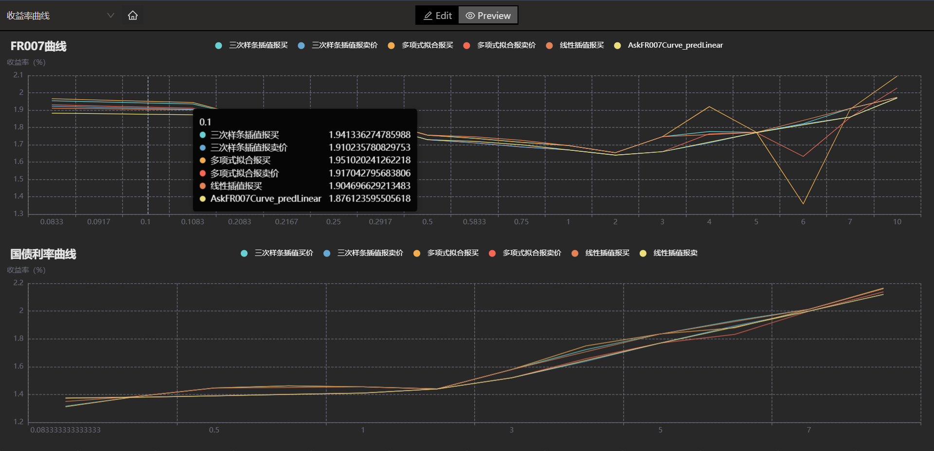Open the 收益率曲线 dropdown
Image resolution: width=934 pixels, height=451 pixels.
click(x=60, y=16)
